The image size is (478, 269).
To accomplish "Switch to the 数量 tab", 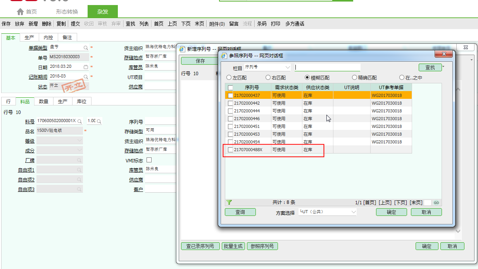I will tap(43, 102).
